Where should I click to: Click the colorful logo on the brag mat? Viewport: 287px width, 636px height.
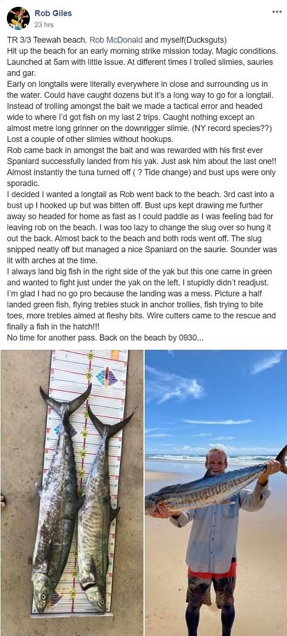pos(107,377)
